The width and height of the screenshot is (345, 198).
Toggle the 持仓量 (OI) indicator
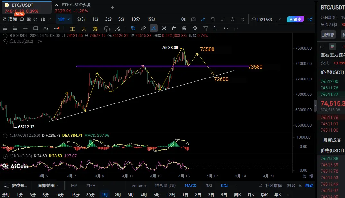tap(165, 186)
